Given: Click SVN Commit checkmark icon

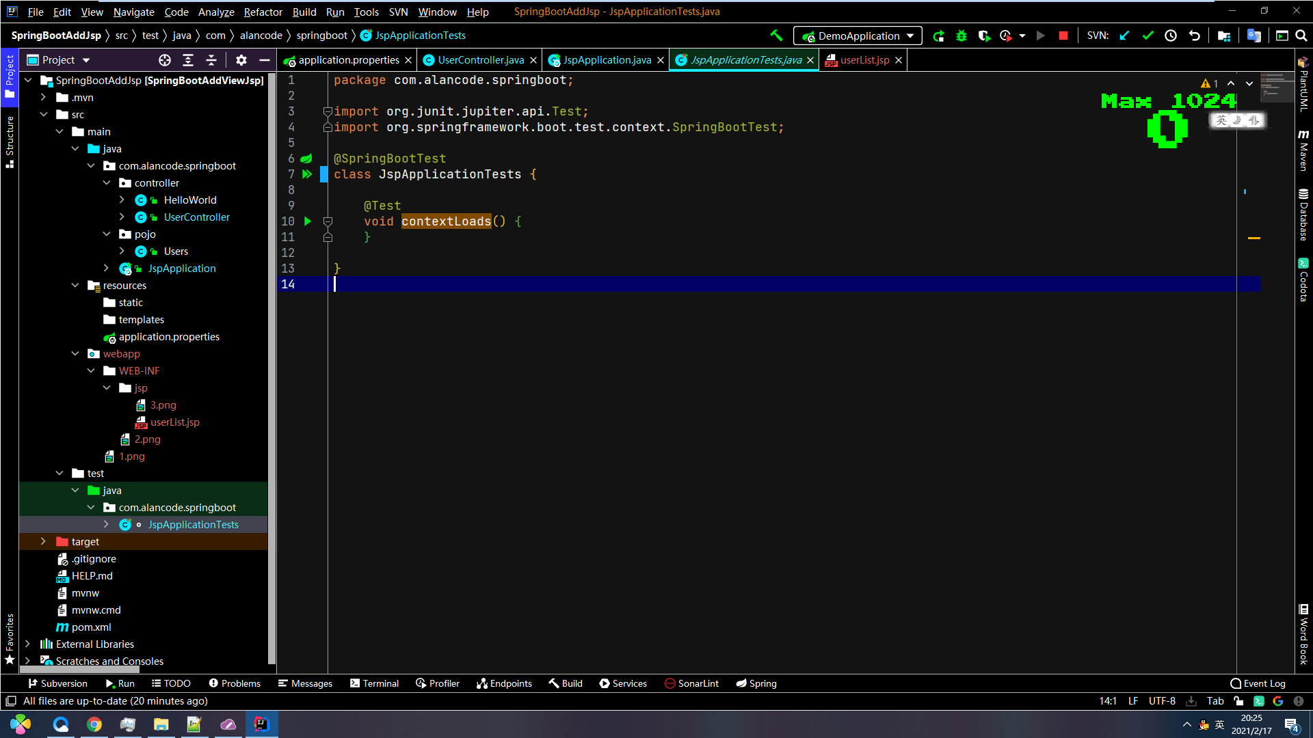Looking at the screenshot, I should [1148, 36].
